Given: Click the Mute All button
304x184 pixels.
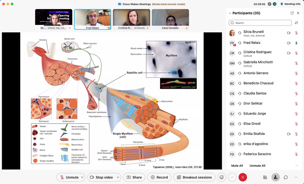Looking at the screenshot, I should point(237,166).
